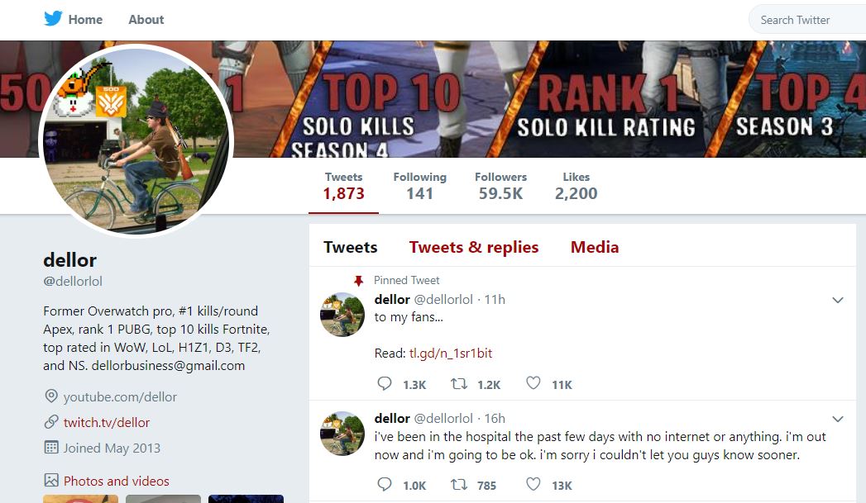Switch to the Tweets & replies tab

(474, 247)
